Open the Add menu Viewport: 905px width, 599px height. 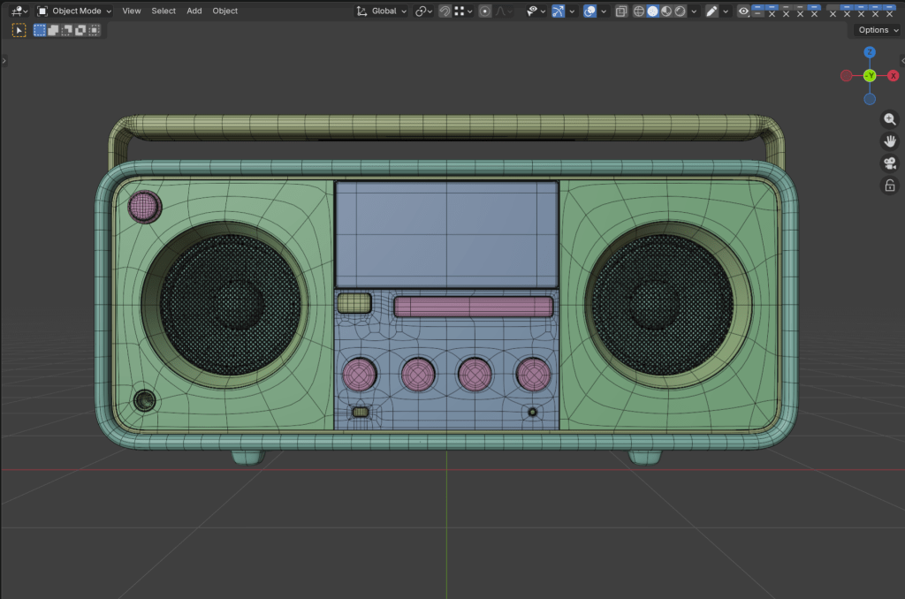coord(194,11)
